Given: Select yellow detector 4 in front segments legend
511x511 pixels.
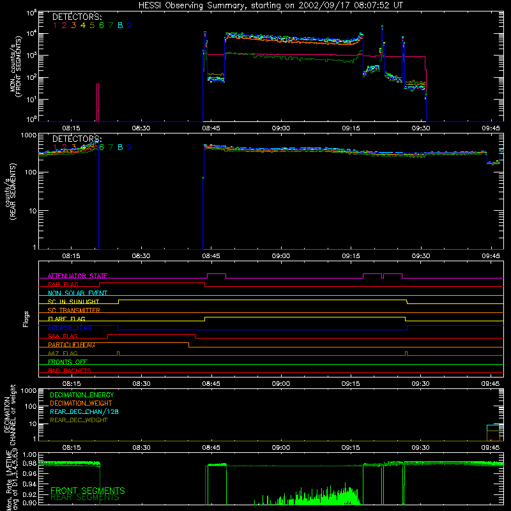Looking at the screenshot, I should (83, 26).
